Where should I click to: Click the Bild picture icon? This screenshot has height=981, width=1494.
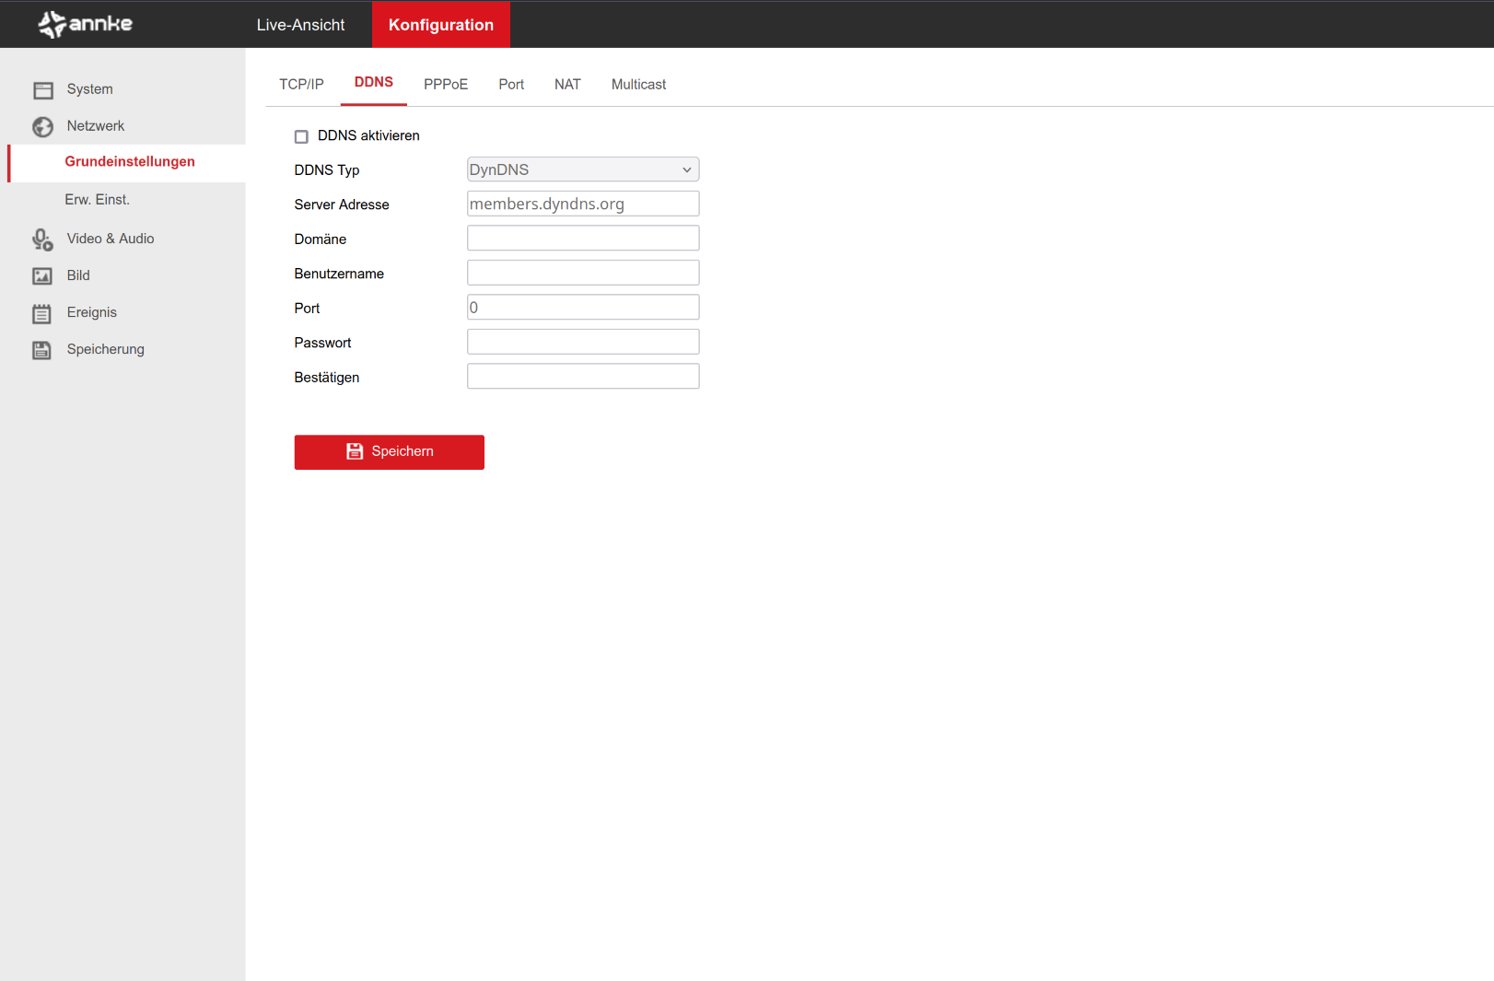click(x=42, y=276)
